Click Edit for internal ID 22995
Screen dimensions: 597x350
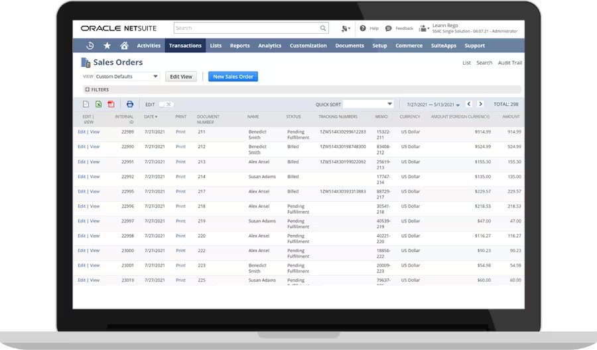pyautogui.click(x=82, y=192)
